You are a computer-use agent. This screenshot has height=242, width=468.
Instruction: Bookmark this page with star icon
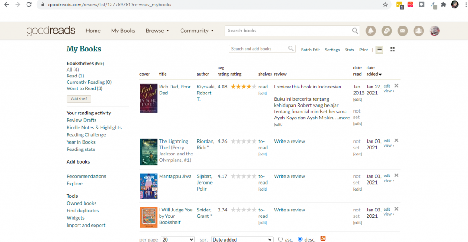[385, 5]
